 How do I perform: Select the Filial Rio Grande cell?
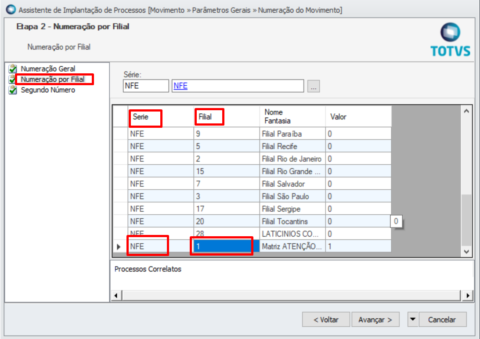point(292,172)
